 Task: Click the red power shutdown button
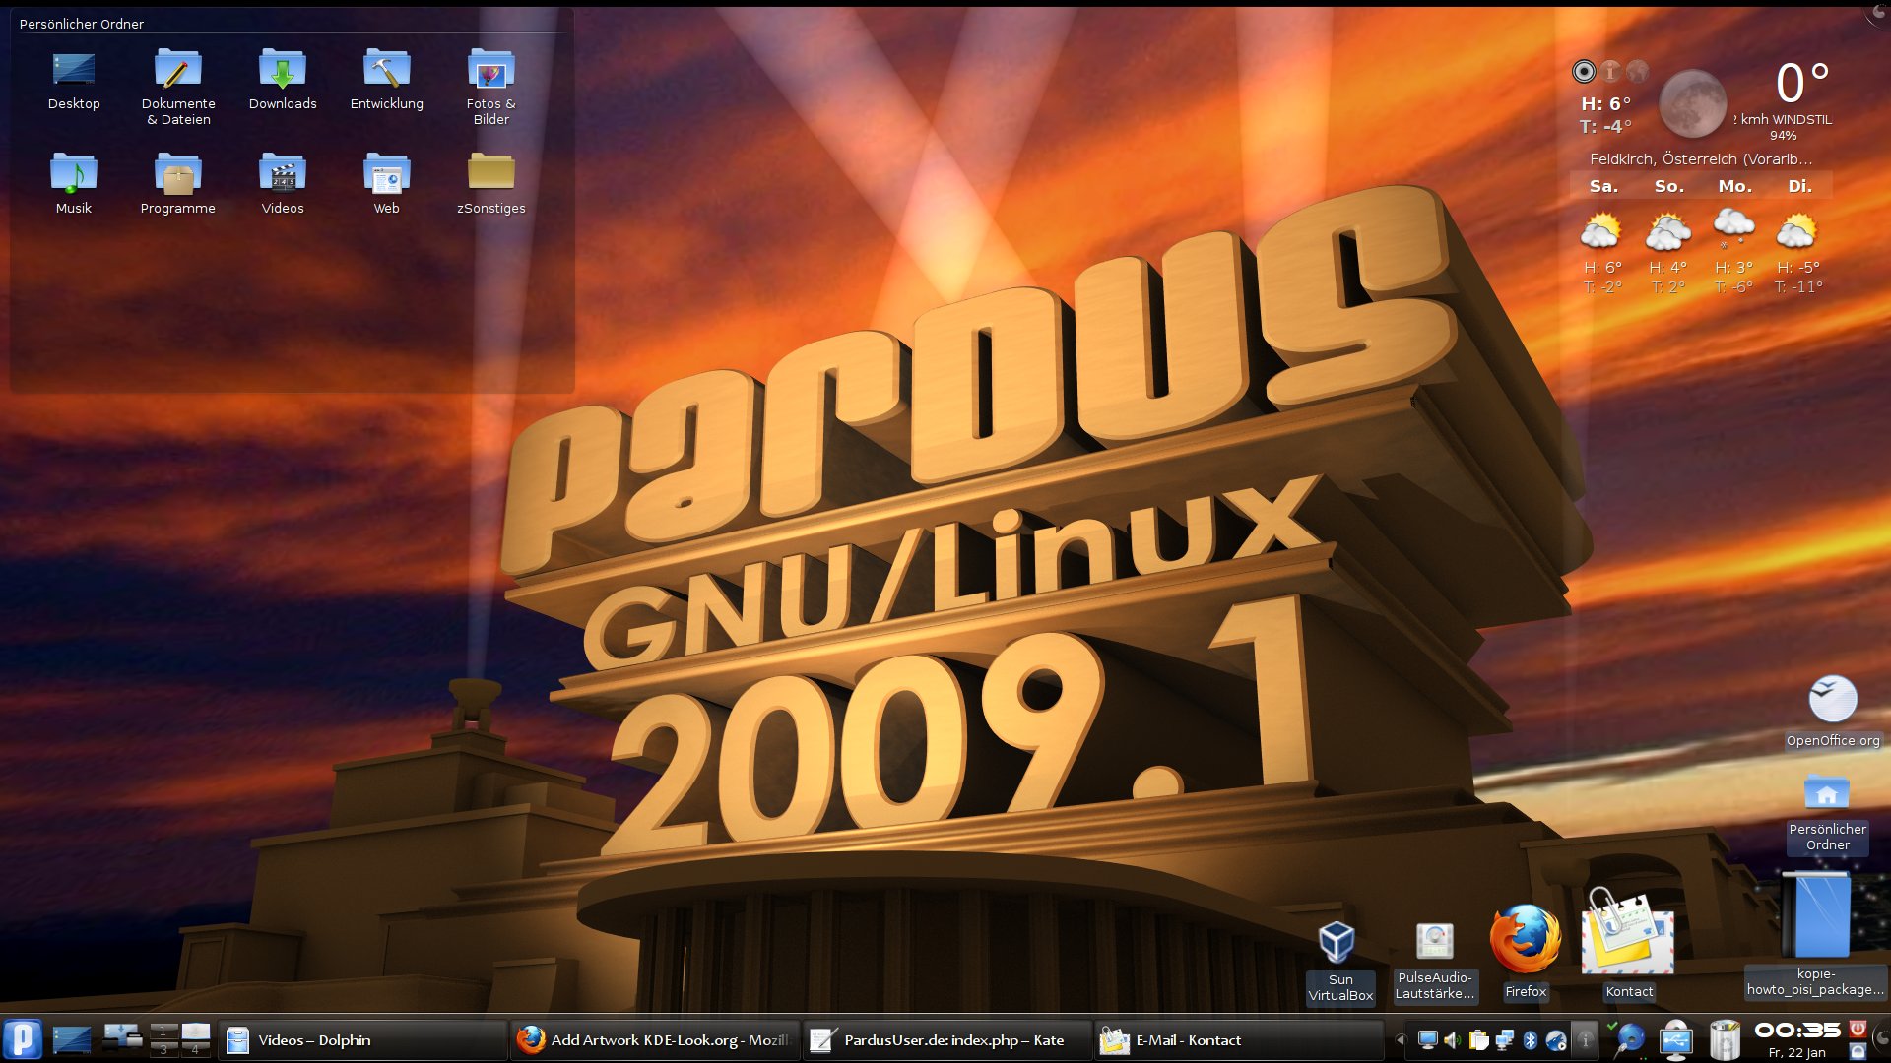[1858, 1029]
